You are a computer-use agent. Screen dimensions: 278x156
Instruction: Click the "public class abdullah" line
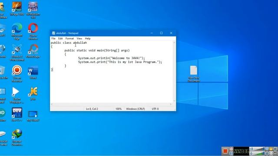tap(69, 42)
